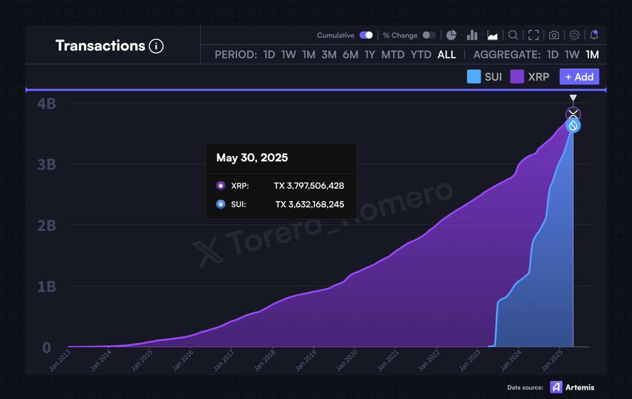Click the Artemis logo icon
The height and width of the screenshot is (399, 632).
[x=555, y=387]
